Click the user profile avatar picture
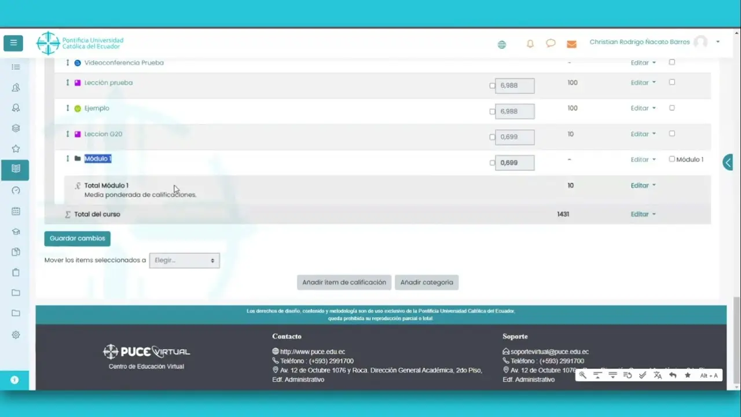 click(700, 42)
